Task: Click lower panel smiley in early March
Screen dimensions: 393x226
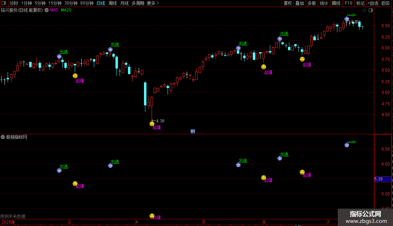Action: [x=75, y=184]
